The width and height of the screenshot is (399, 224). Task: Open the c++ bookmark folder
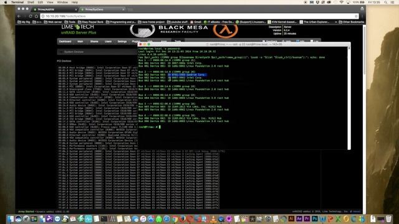pyautogui.click(x=37, y=22)
